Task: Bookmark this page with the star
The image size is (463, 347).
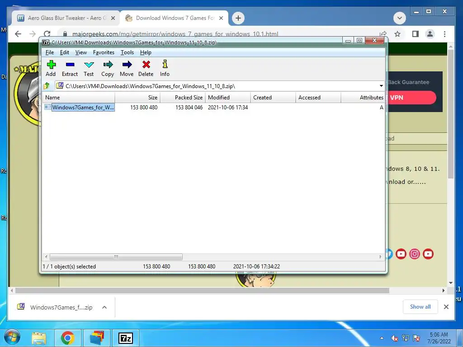Action: point(397,34)
